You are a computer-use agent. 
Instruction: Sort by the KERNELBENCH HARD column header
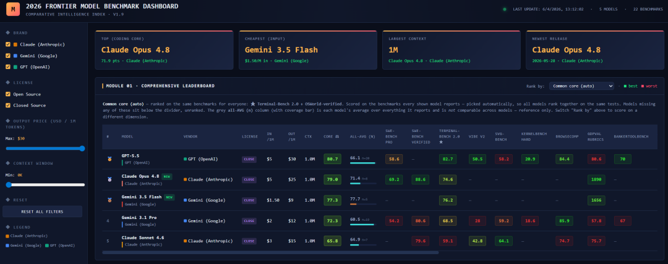coord(534,136)
